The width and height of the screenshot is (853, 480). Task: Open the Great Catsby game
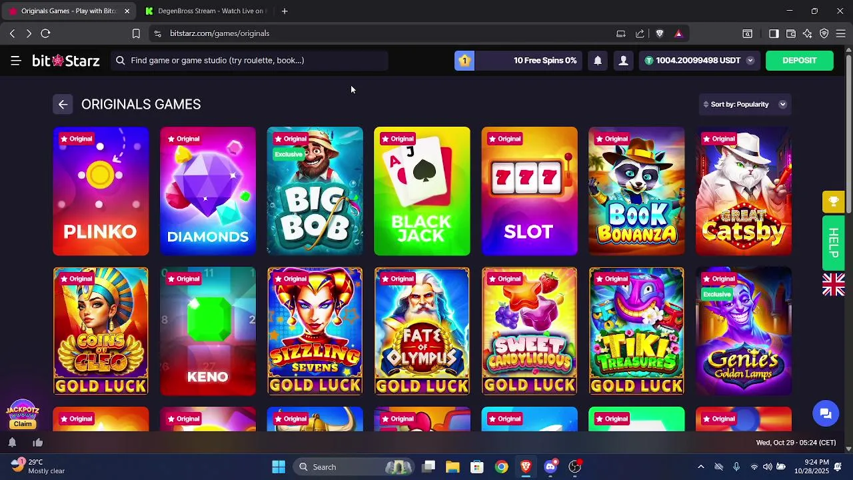pyautogui.click(x=744, y=191)
